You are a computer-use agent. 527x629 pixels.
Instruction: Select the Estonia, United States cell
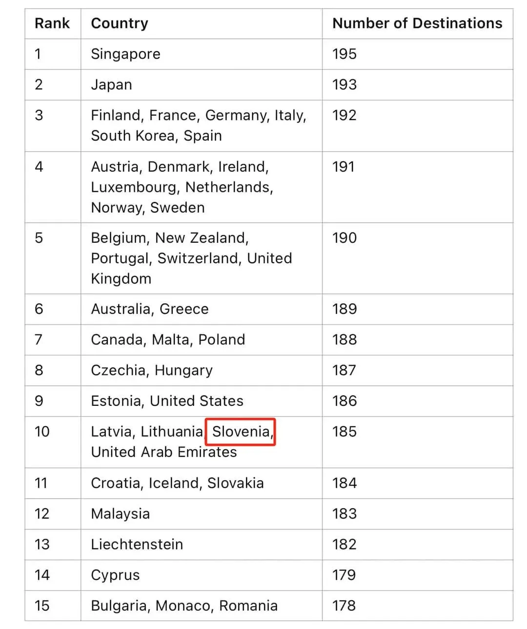(x=201, y=401)
